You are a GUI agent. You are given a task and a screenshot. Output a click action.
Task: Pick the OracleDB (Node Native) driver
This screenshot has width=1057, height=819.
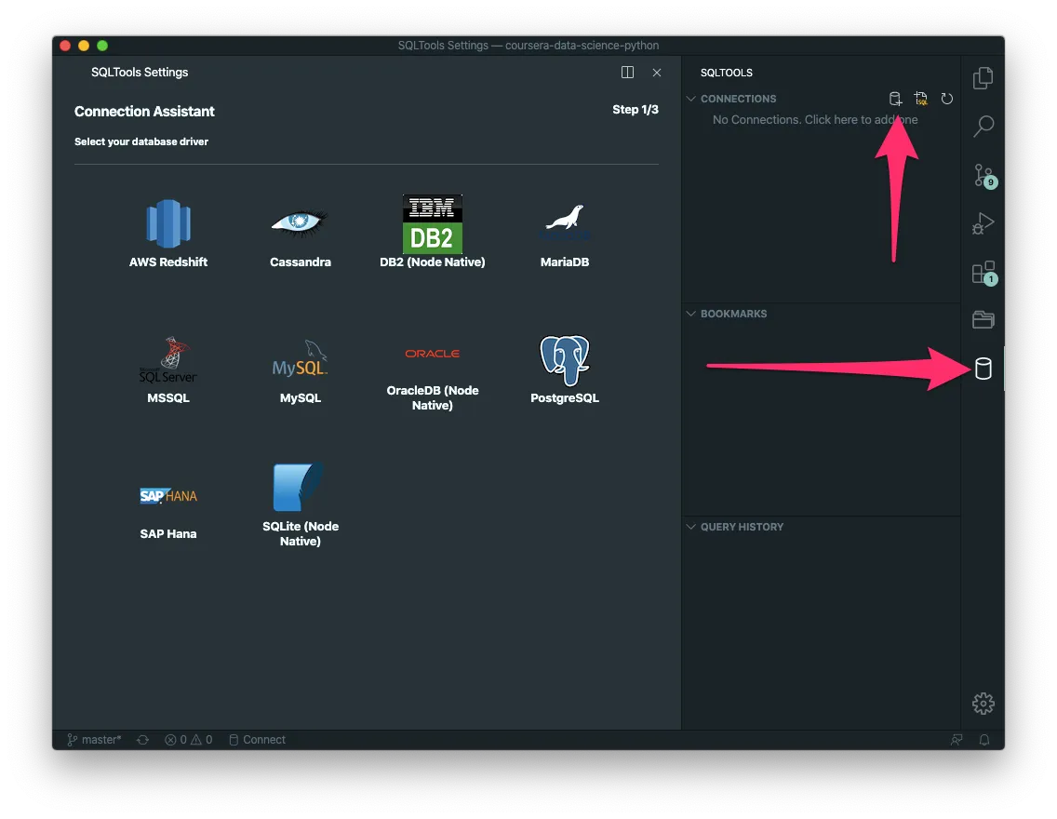432,378
